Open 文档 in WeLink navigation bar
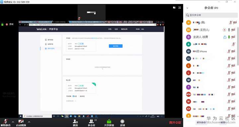The width and height of the screenshot is (239, 127). point(110,29)
